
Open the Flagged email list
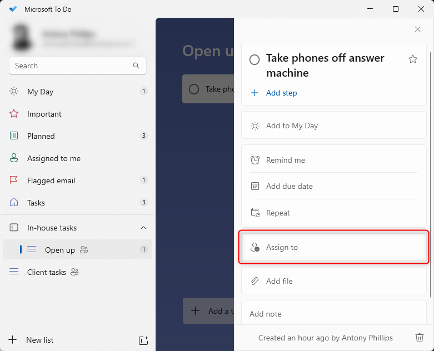[51, 180]
